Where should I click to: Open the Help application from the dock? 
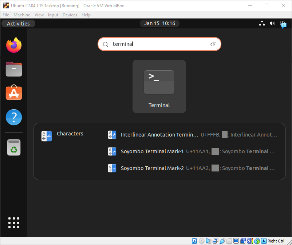[x=13, y=117]
